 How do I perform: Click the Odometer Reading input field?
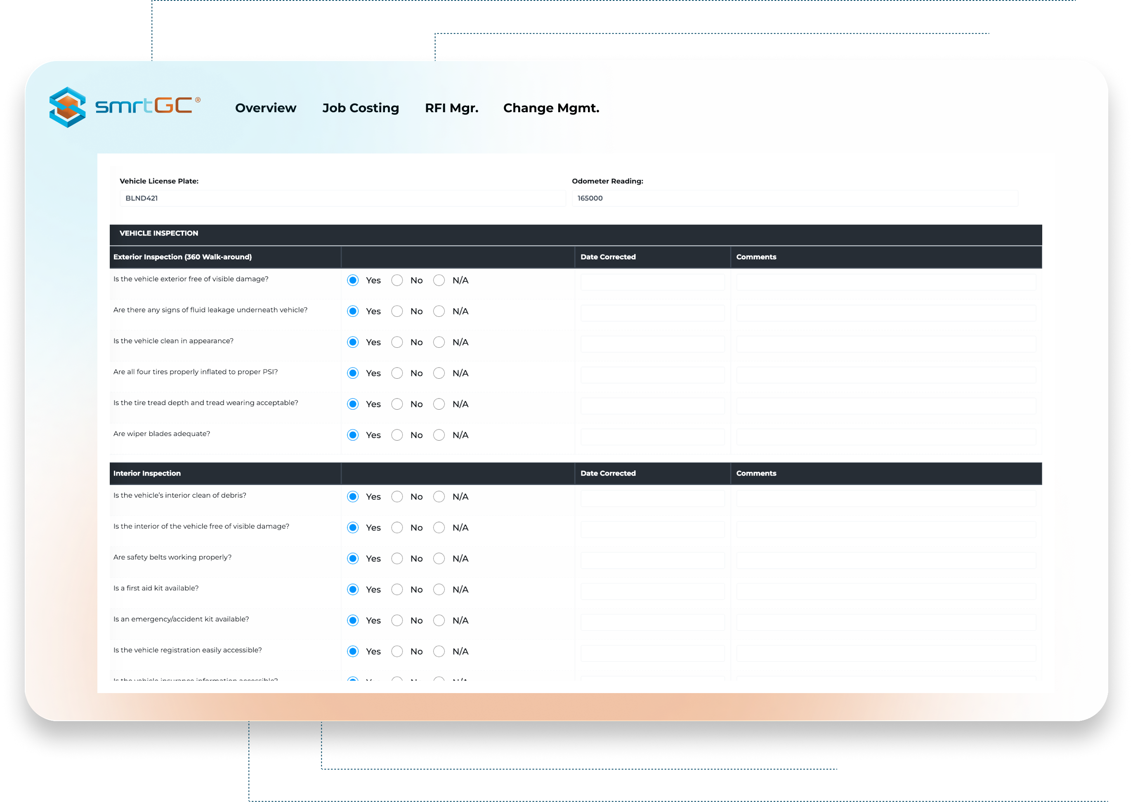coord(794,198)
